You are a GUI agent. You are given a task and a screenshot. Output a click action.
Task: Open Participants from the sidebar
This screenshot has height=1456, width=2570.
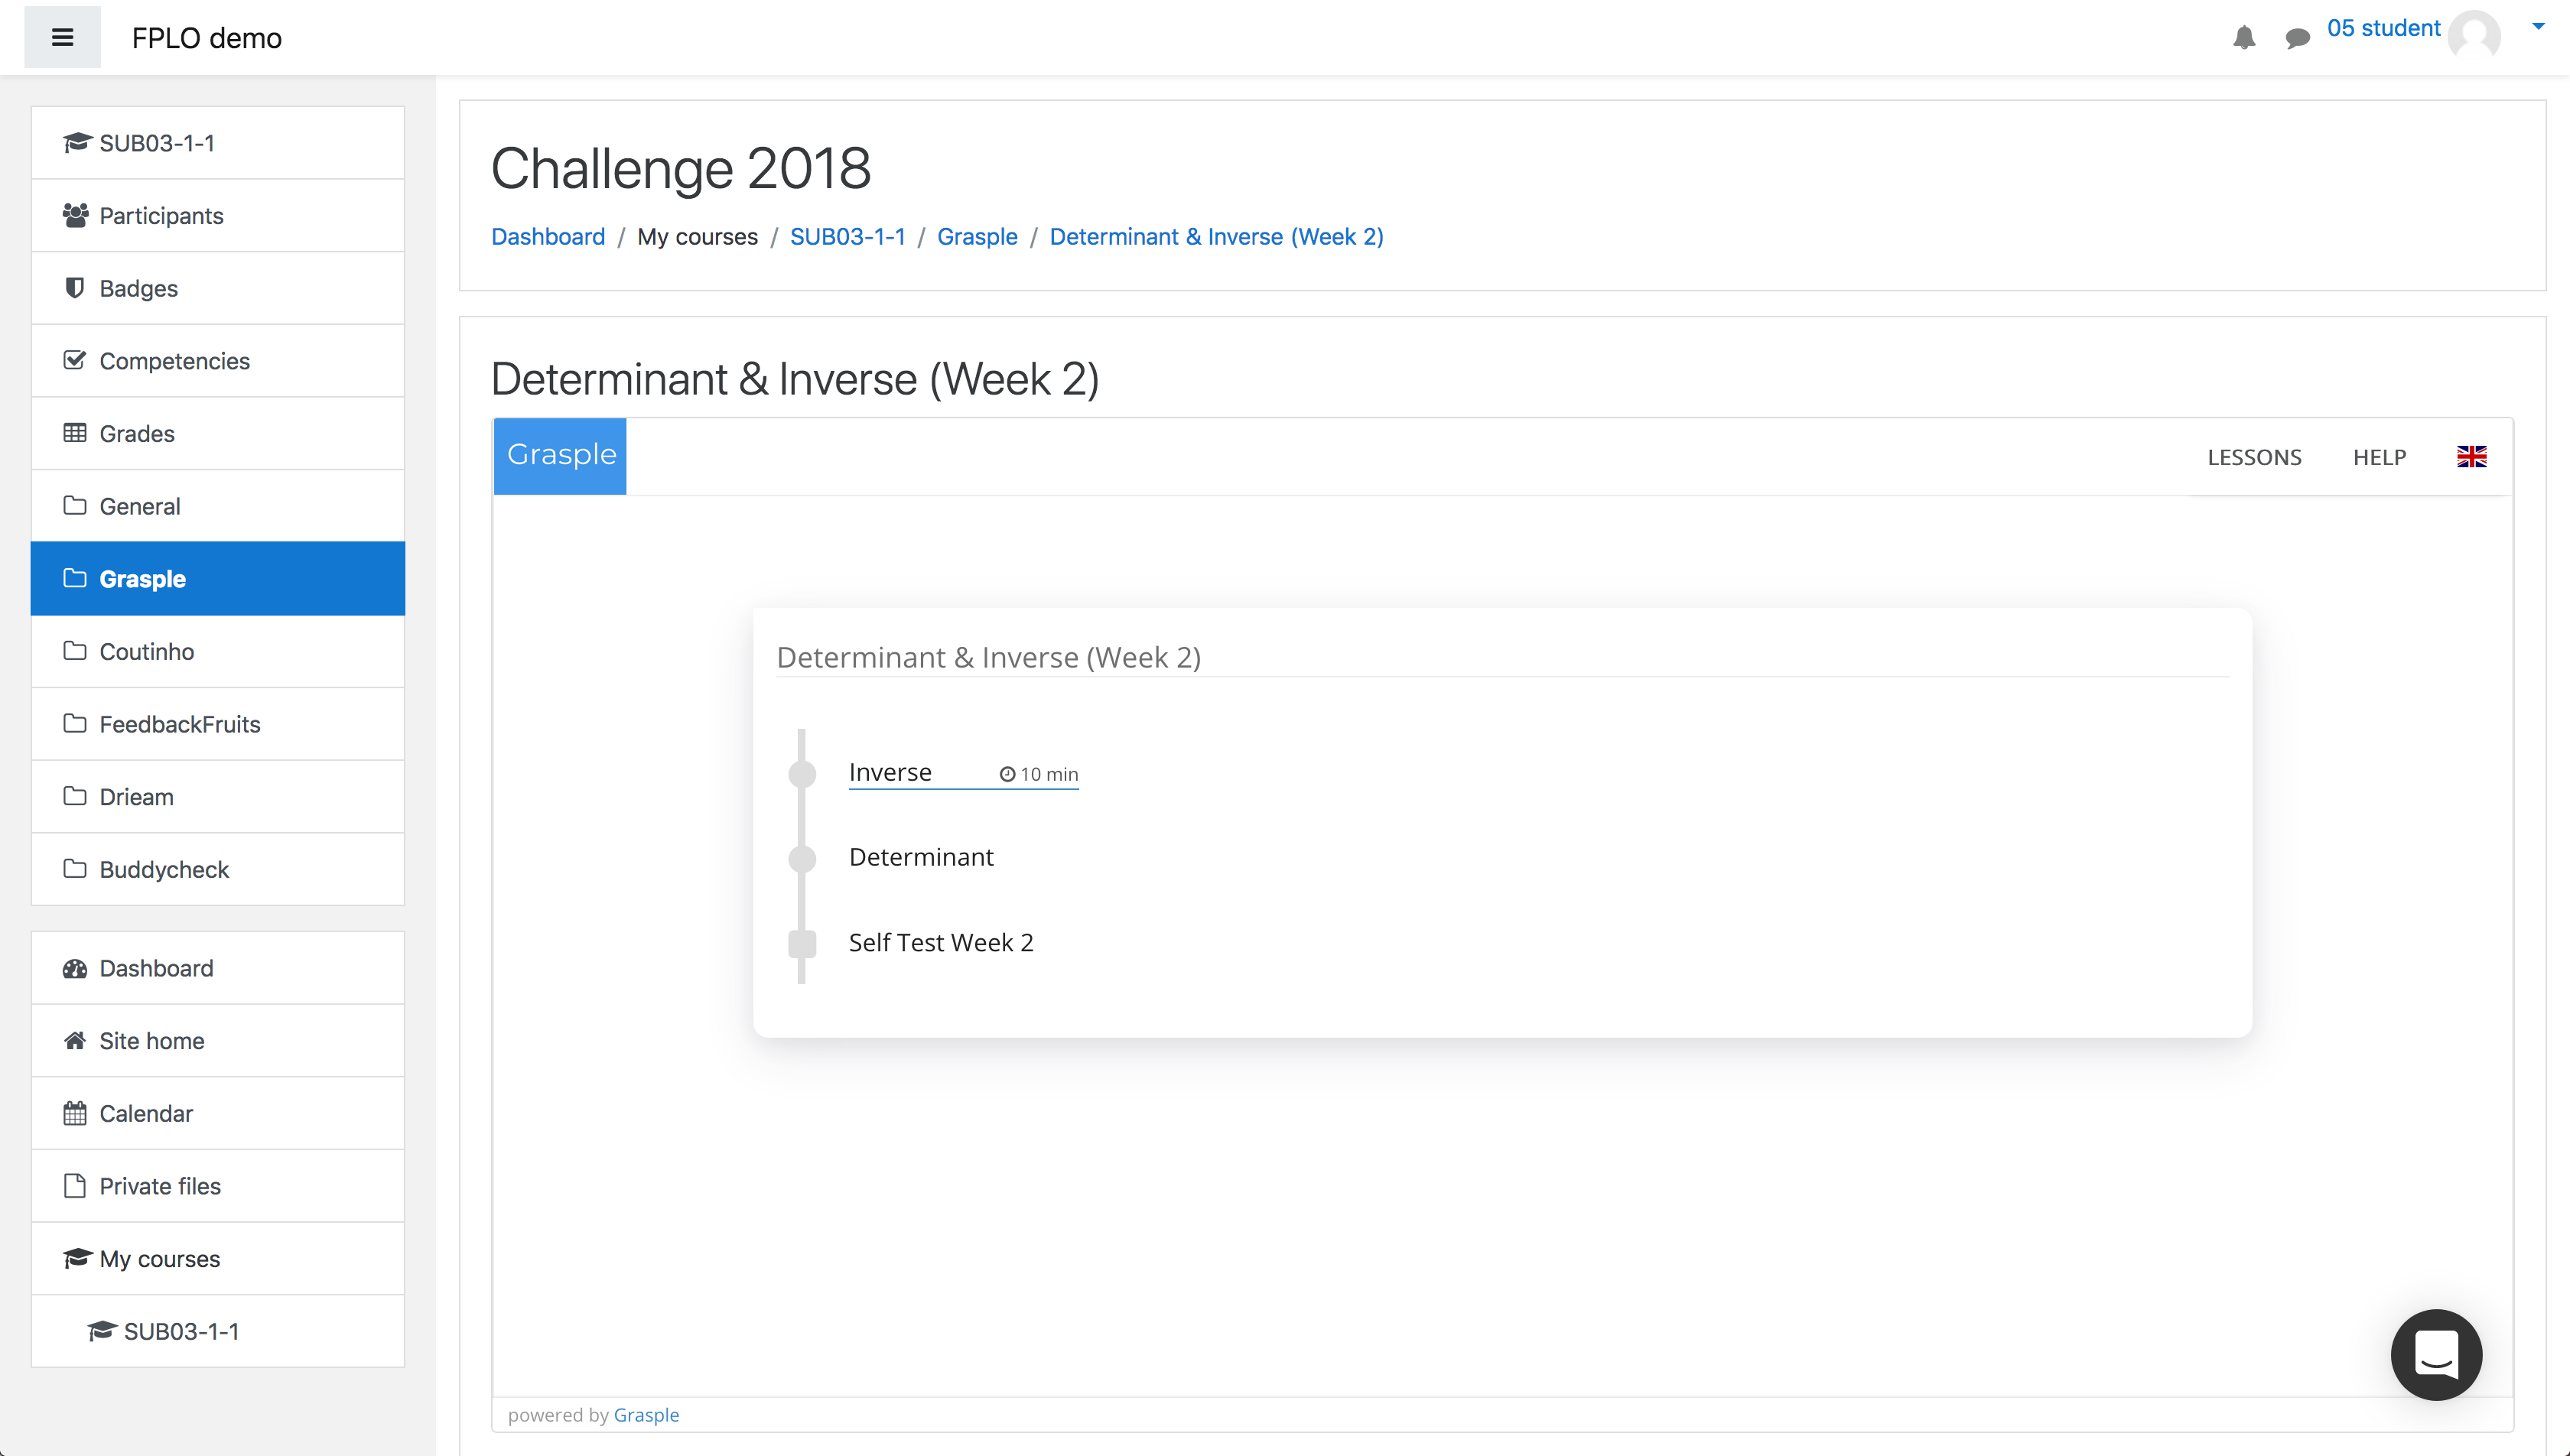(x=218, y=216)
